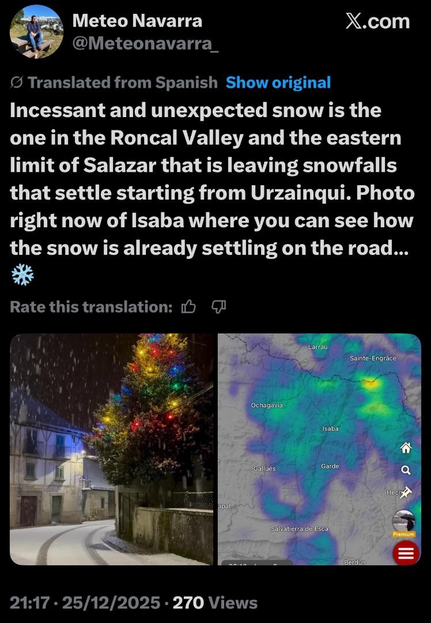The width and height of the screenshot is (431, 623).
Task: Tap the Isaba label on the map
Action: point(330,429)
